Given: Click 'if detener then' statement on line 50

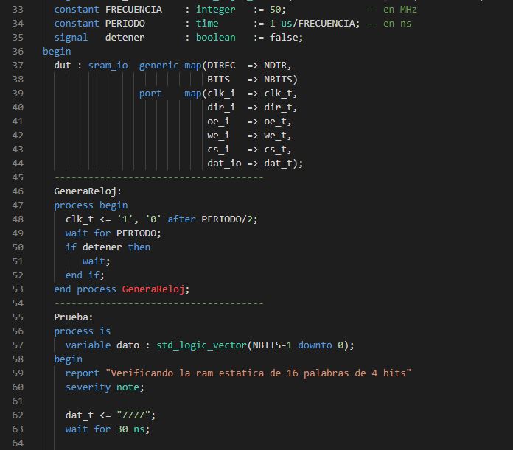Looking at the screenshot, I should point(108,247).
